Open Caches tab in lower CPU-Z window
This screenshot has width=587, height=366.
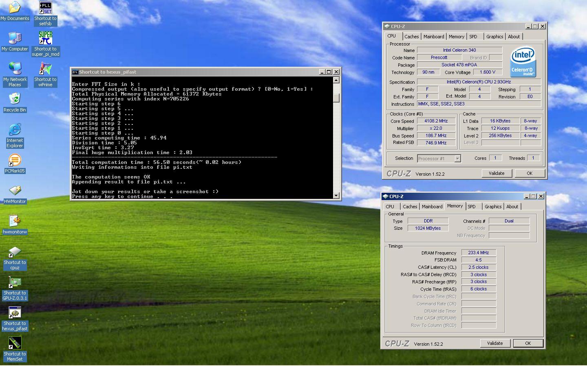(x=410, y=207)
